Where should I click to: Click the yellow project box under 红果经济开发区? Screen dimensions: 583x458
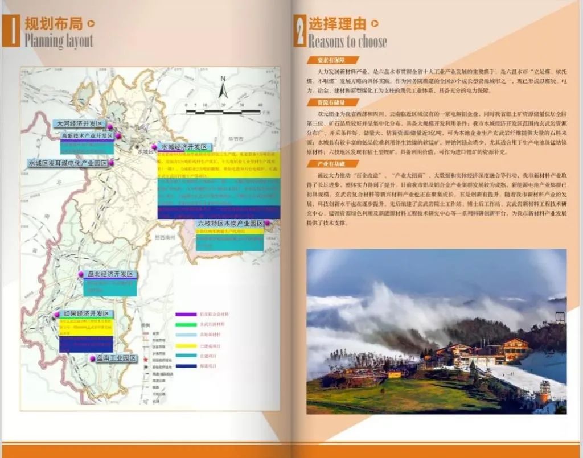pos(87,327)
